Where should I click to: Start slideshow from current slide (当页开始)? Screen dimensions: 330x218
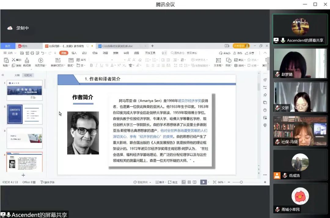coord(40,60)
